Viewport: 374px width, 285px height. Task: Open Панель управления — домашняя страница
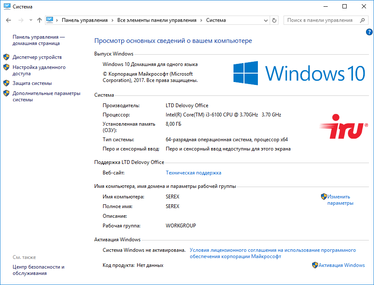(x=39, y=40)
